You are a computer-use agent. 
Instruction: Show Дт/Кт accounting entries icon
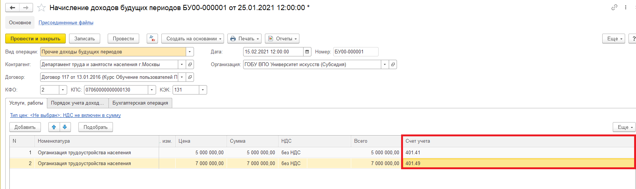tap(152, 38)
